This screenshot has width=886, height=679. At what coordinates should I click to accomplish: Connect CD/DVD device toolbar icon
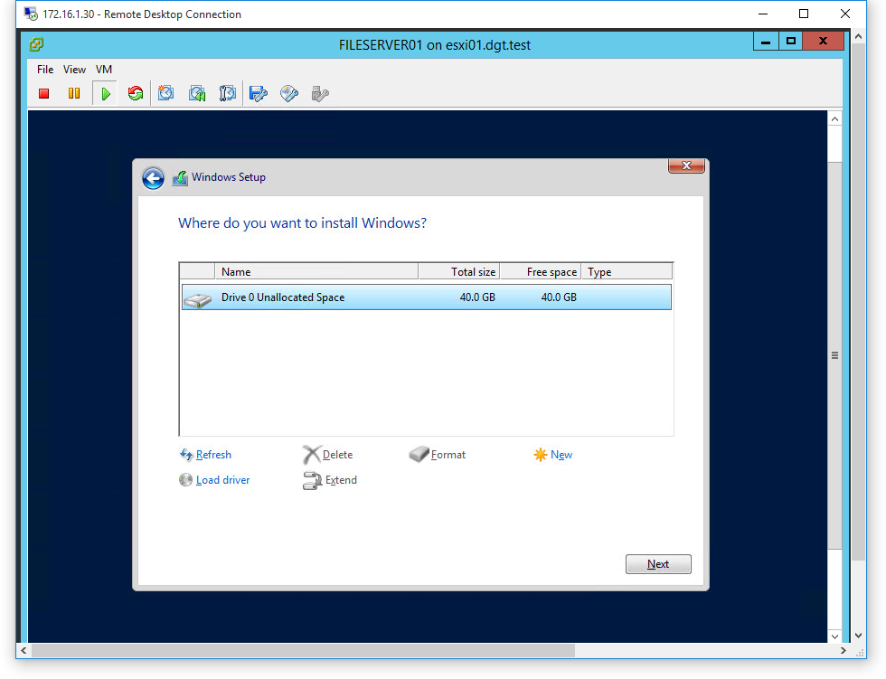point(288,93)
